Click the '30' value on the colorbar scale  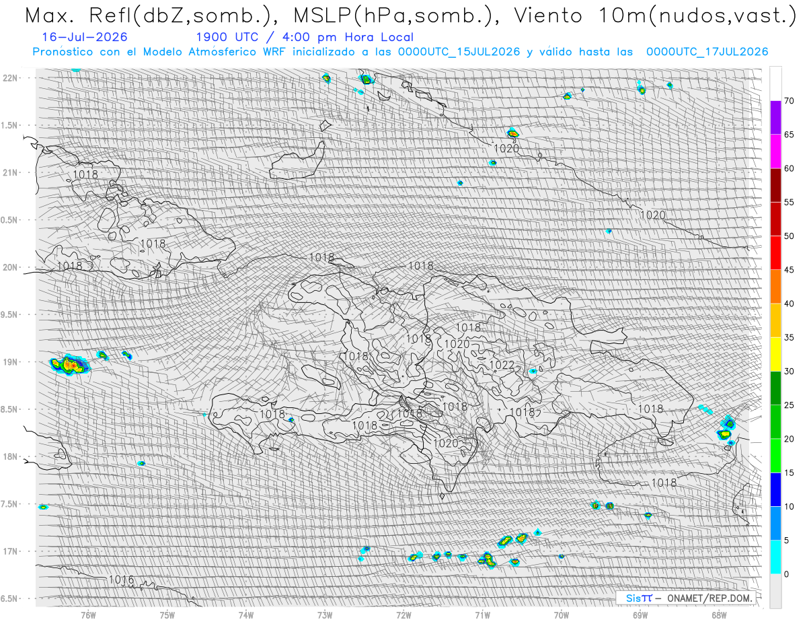tap(789, 371)
